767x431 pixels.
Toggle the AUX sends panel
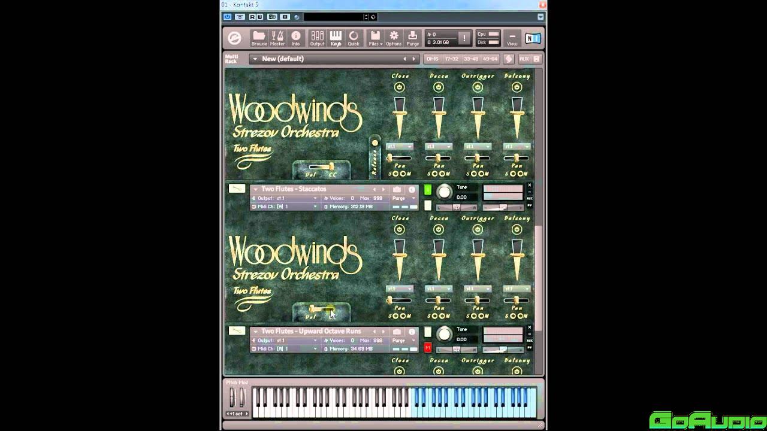tap(524, 59)
